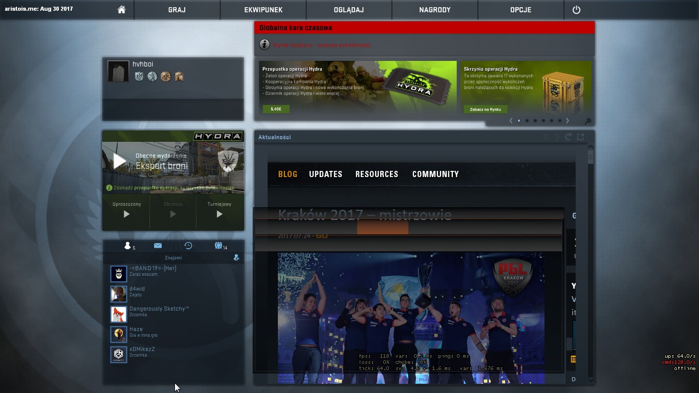Open the NAGRODY menu
This screenshot has width=699, height=393.
click(x=435, y=10)
